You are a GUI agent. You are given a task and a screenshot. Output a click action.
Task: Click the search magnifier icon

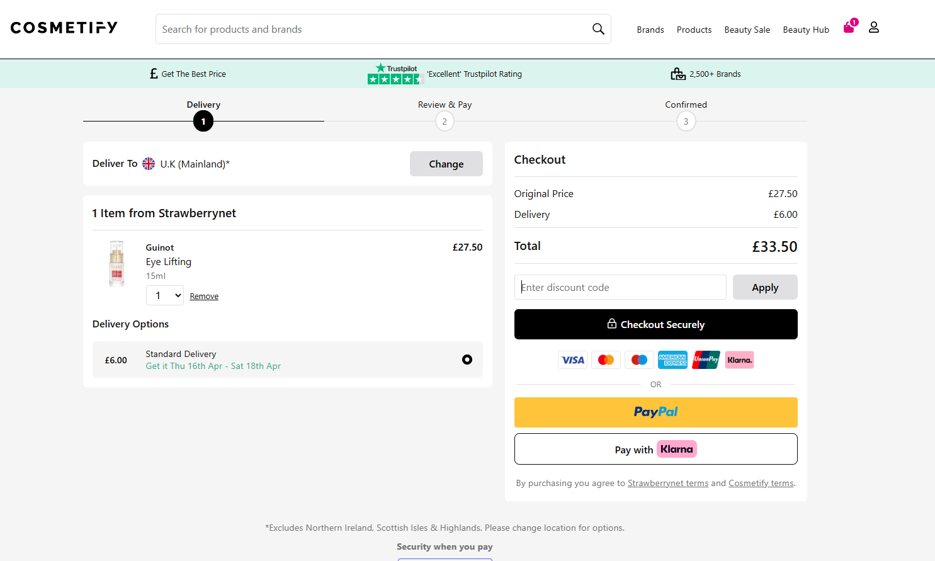[x=598, y=29]
